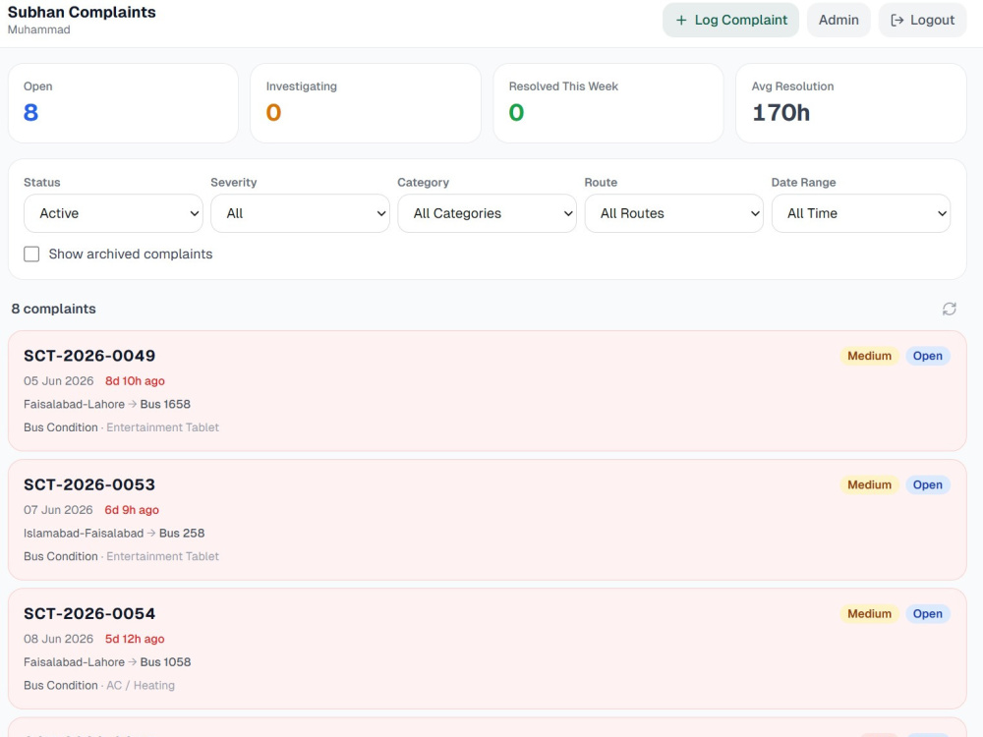Click 'Islamabad-Faisalabad' route name
The width and height of the screenshot is (983, 737).
click(84, 534)
